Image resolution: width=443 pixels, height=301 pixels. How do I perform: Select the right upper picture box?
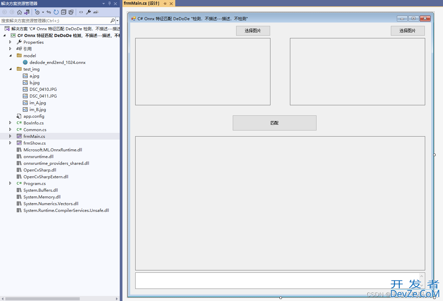pos(358,72)
